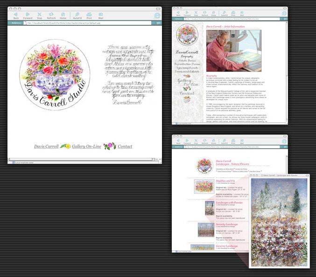The height and width of the screenshot is (277, 316).
Task: Click the go button in the Artist Information window
Action: (x=285, y=19)
